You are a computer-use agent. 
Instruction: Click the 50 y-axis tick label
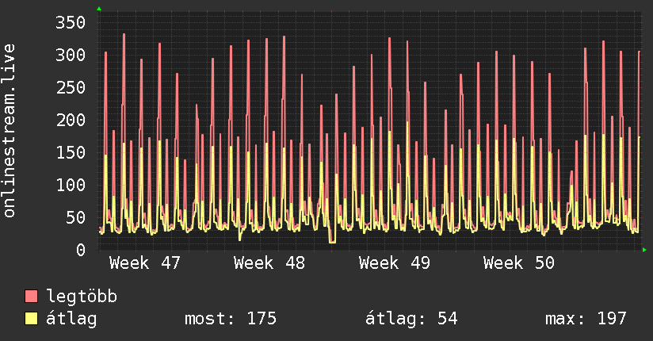pyautogui.click(x=75, y=217)
